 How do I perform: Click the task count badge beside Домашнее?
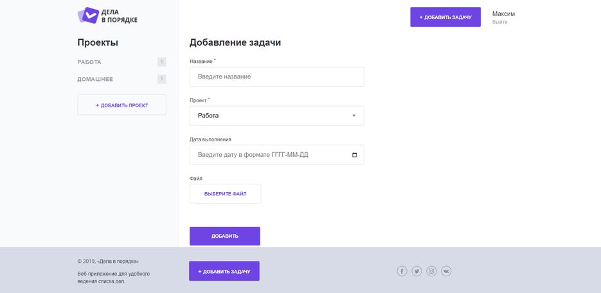(162, 79)
